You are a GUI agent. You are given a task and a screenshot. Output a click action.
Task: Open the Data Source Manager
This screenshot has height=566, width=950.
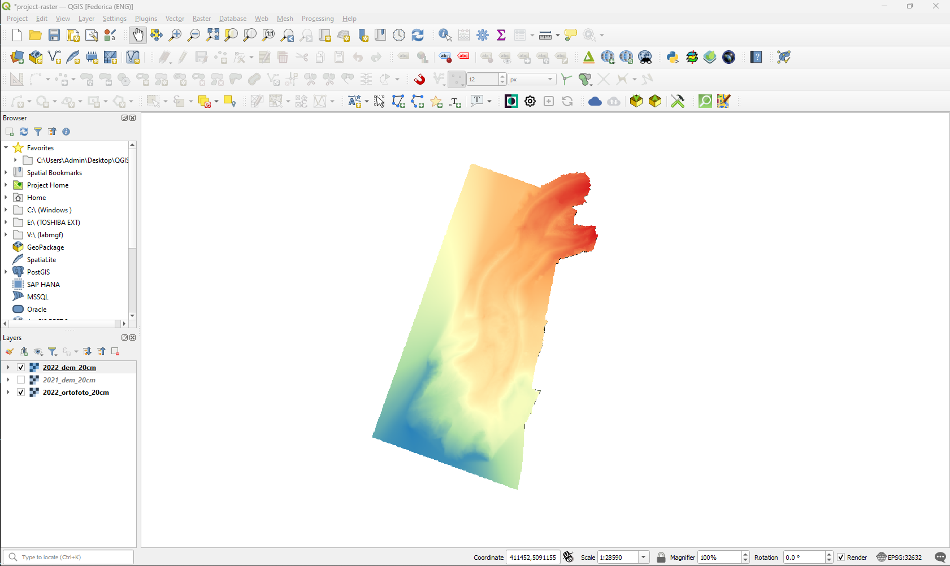pos(17,57)
